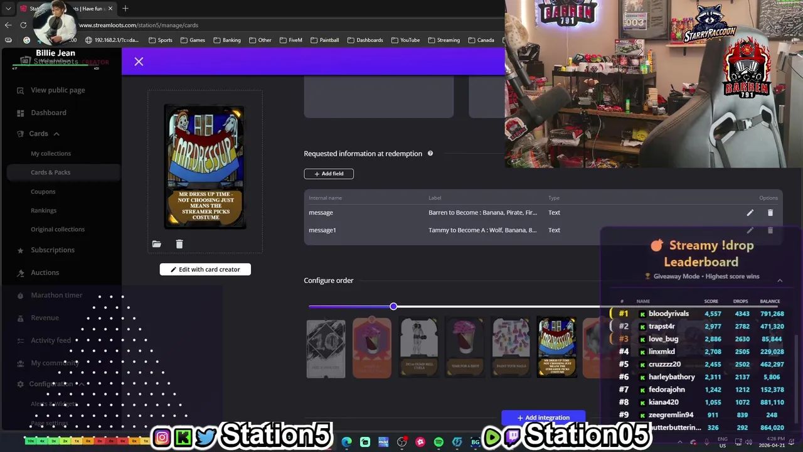Image resolution: width=803 pixels, height=452 pixels.
Task: Select the Mr Dressup card image preview
Action: pos(205,166)
